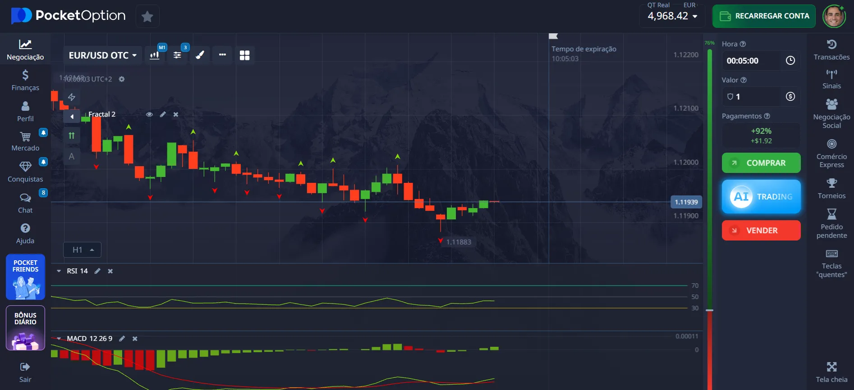Open the Torneios tournaments panel
854x390 pixels.
831,188
